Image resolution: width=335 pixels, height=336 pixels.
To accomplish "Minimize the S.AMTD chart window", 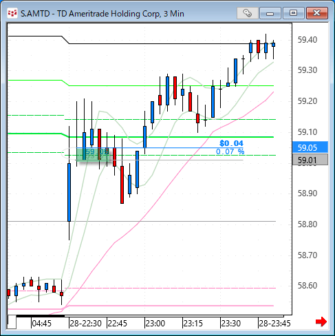I will (270, 13).
